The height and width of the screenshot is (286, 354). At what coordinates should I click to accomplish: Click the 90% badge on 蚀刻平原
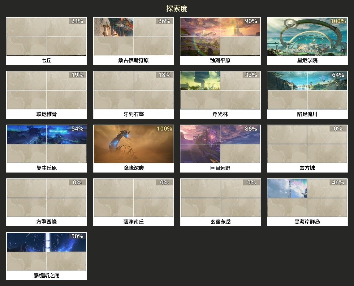point(251,21)
